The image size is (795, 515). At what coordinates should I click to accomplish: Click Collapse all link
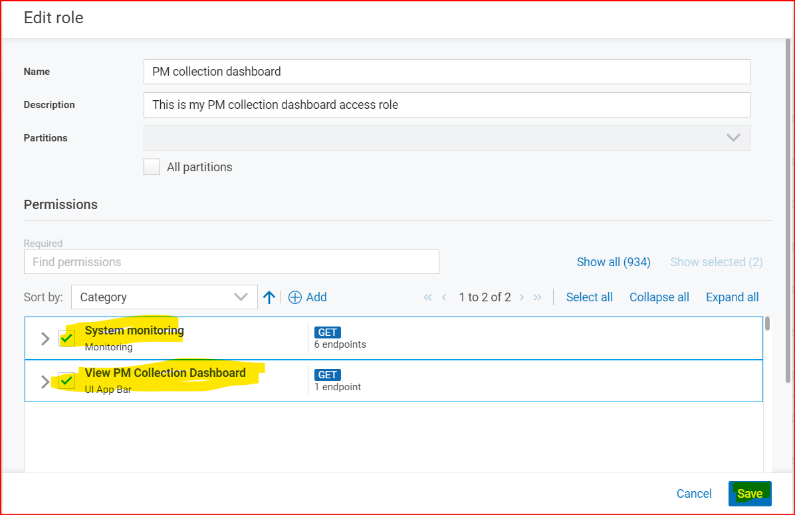(659, 297)
